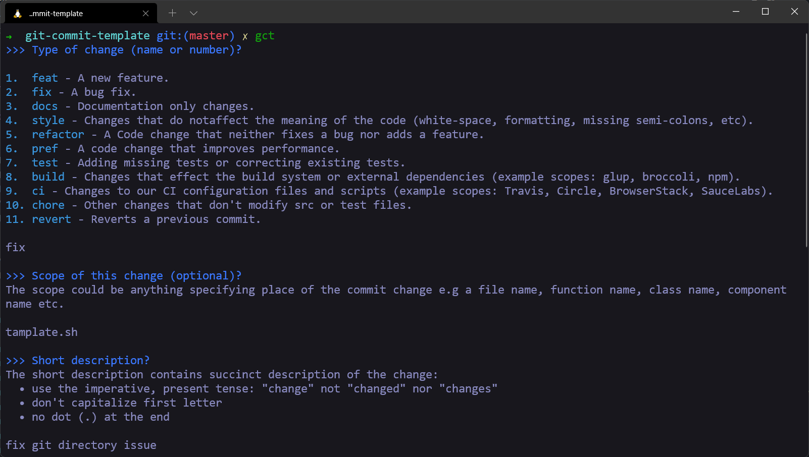Click the terminal vertical scrollbar thumb
Screen dimensions: 809x457
(806, 140)
